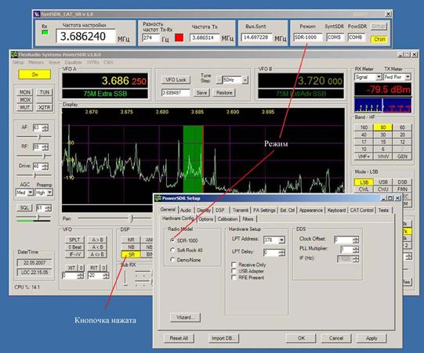Click the TUN tune button

pos(45,92)
